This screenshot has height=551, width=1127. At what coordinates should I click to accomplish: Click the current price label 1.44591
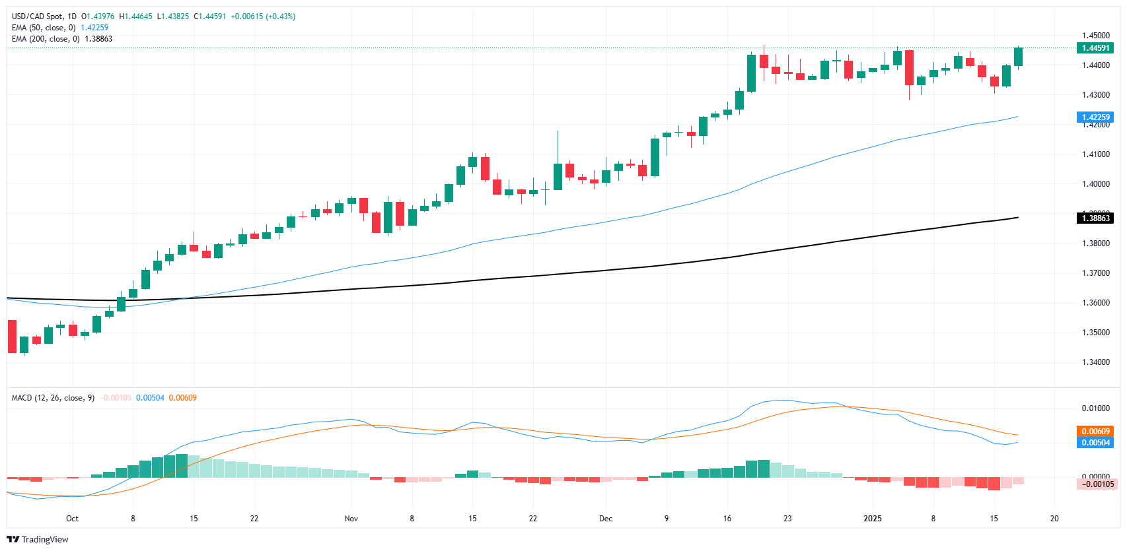pos(1095,48)
